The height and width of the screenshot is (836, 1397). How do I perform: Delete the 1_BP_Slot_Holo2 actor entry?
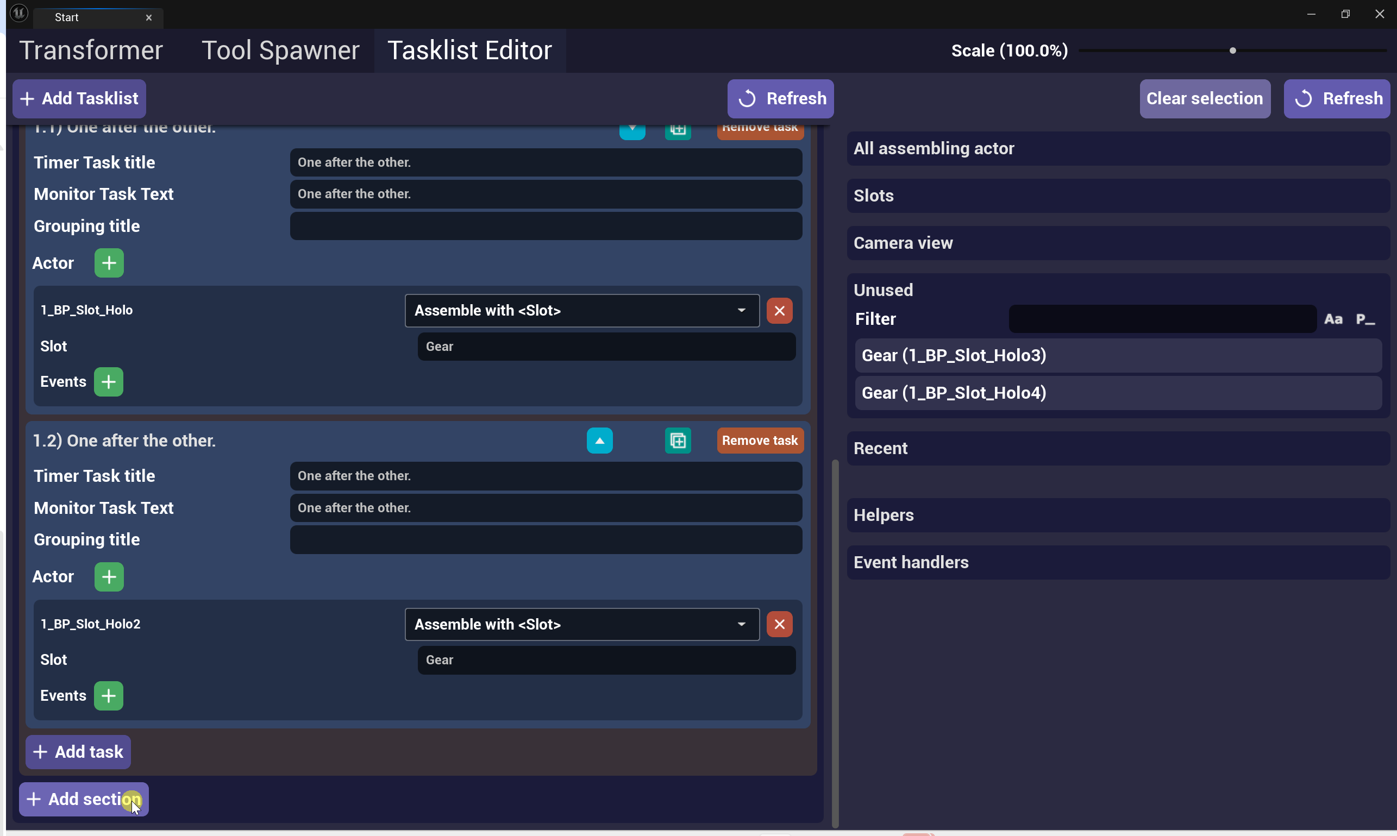[x=779, y=624]
